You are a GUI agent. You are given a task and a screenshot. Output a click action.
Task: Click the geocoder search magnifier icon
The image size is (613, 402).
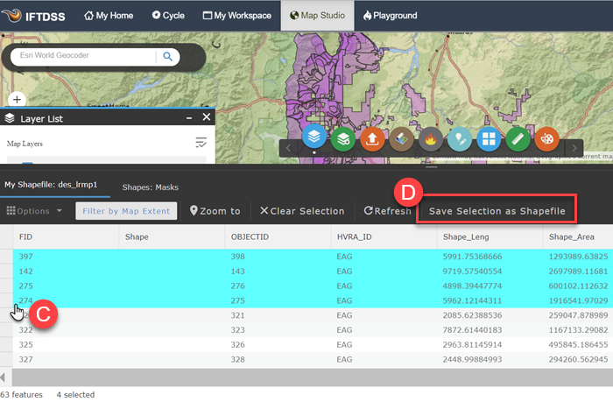coord(166,57)
